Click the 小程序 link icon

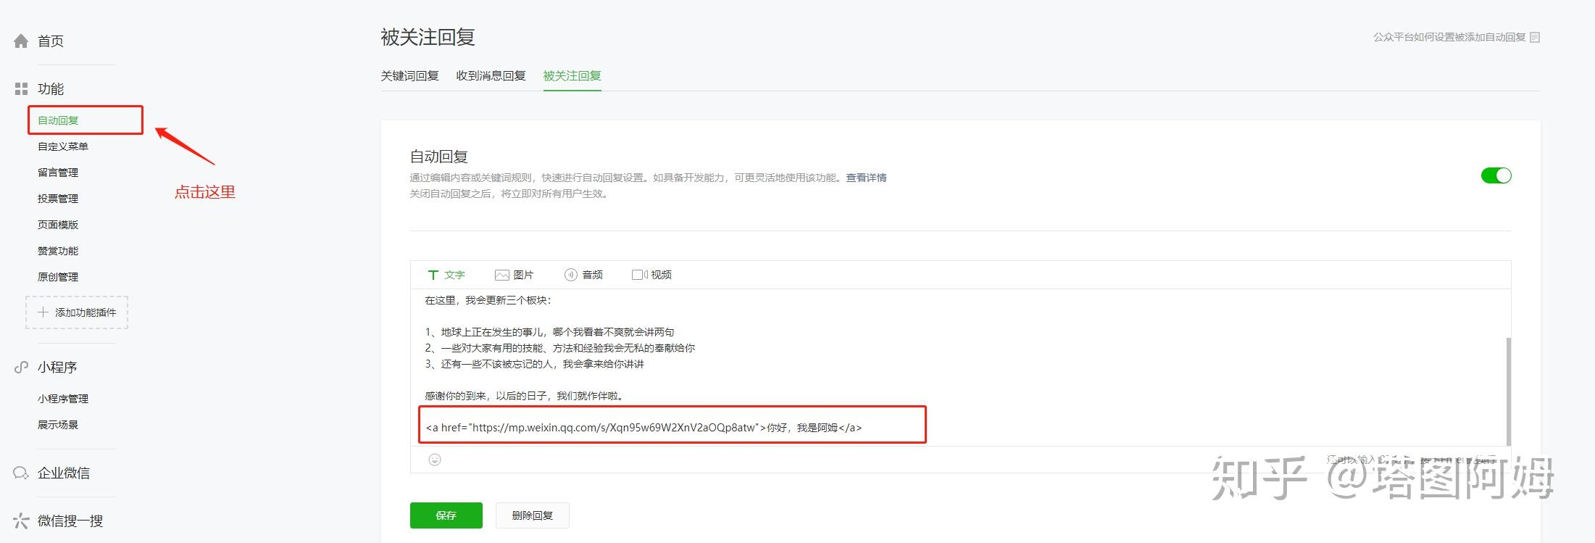21,368
